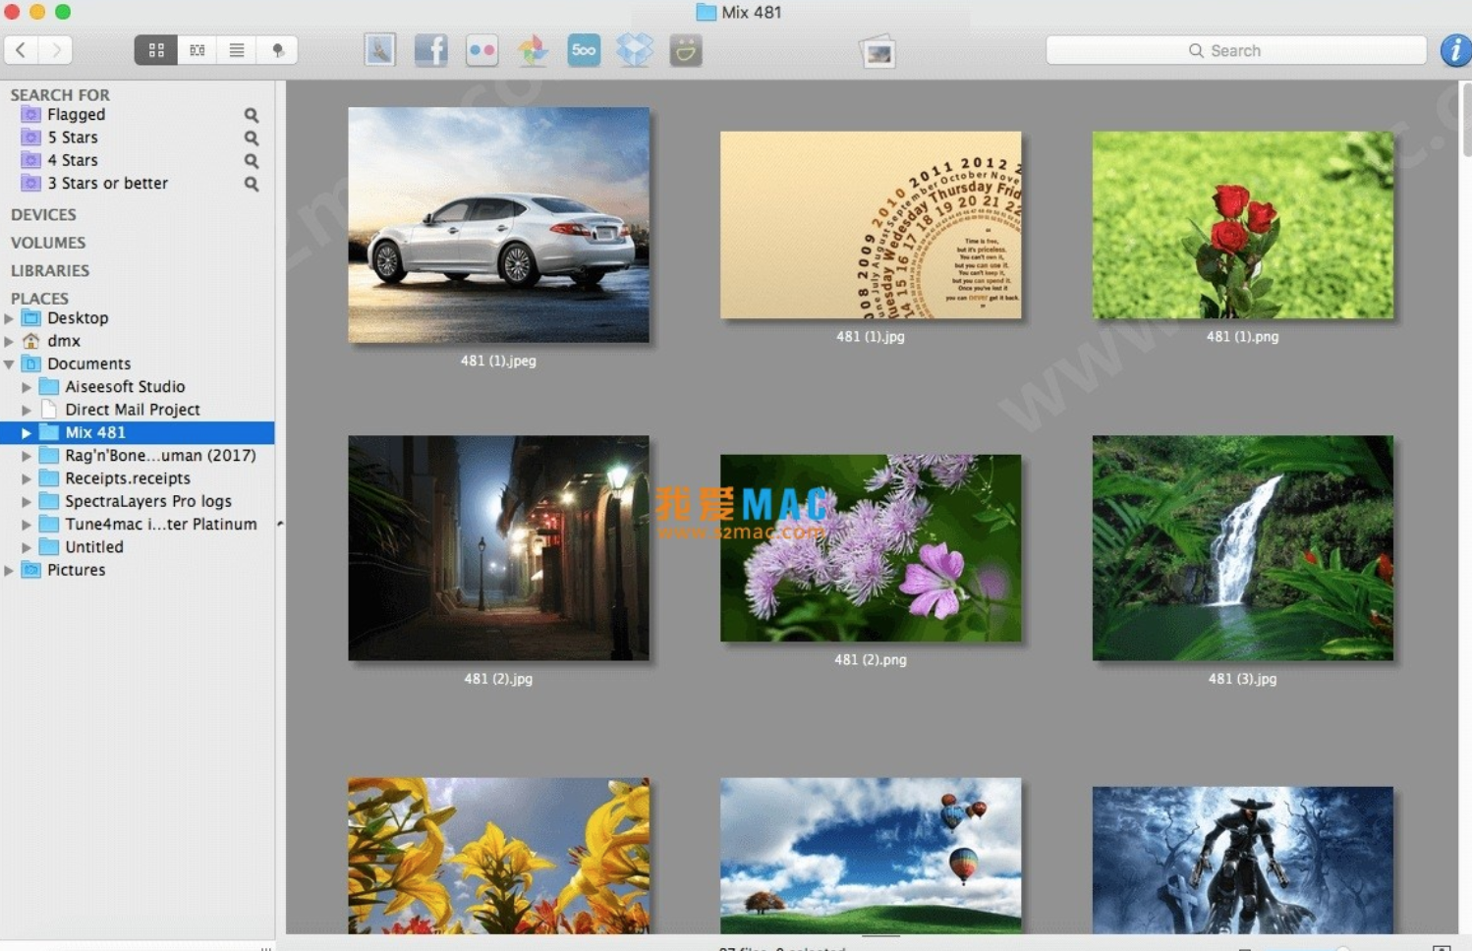Select the calendar spiral thumbnail 481 (1).jpg

pyautogui.click(x=871, y=225)
